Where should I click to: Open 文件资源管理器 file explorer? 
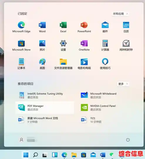click(x=63, y=64)
